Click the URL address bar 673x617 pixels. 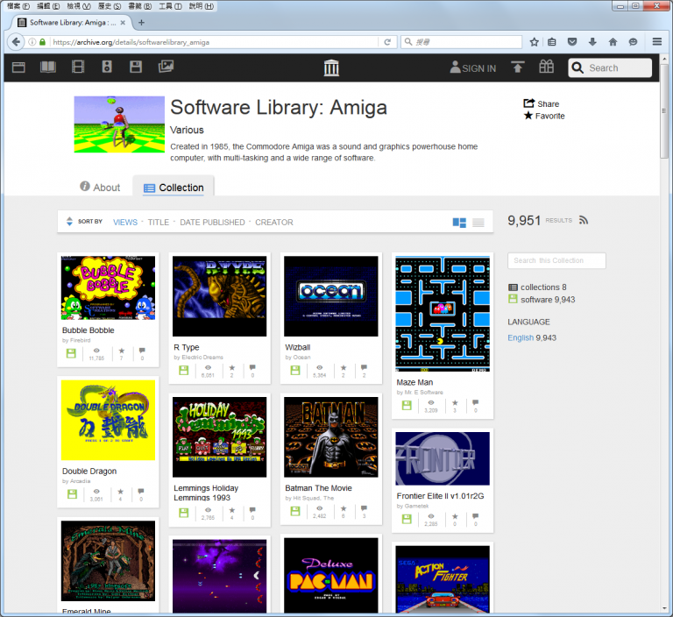coord(214,42)
